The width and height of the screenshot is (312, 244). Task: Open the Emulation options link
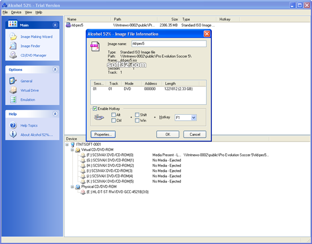pos(28,100)
